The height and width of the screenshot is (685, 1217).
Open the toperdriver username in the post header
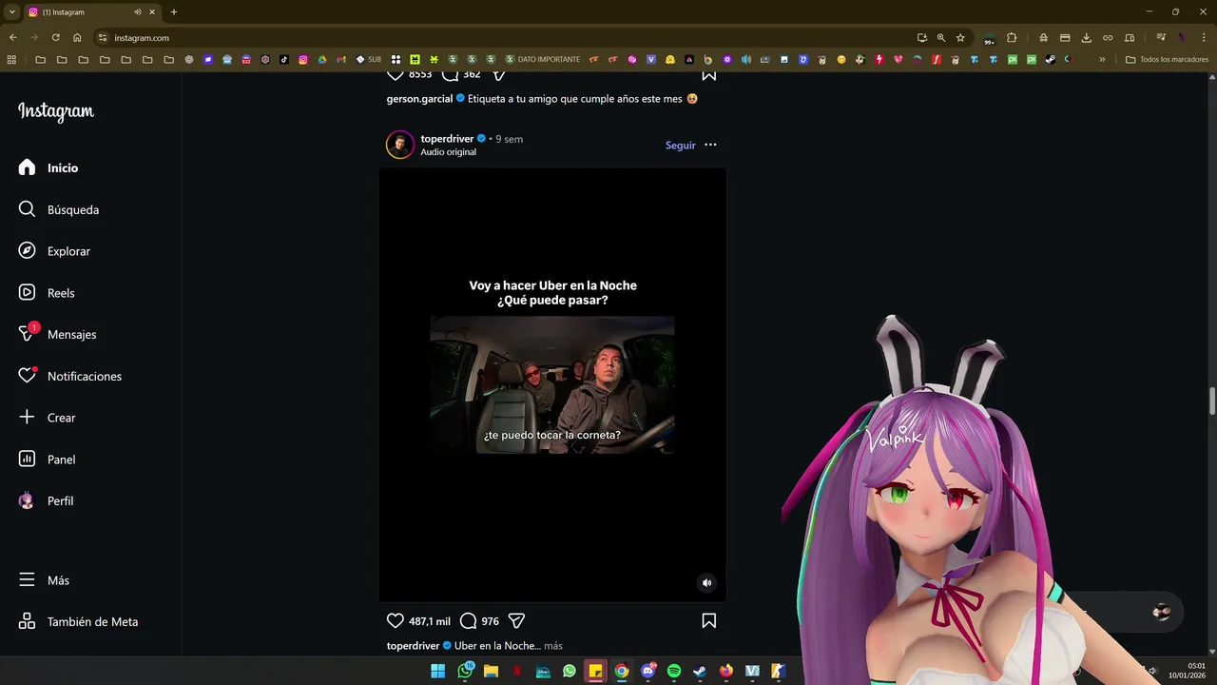(x=447, y=139)
